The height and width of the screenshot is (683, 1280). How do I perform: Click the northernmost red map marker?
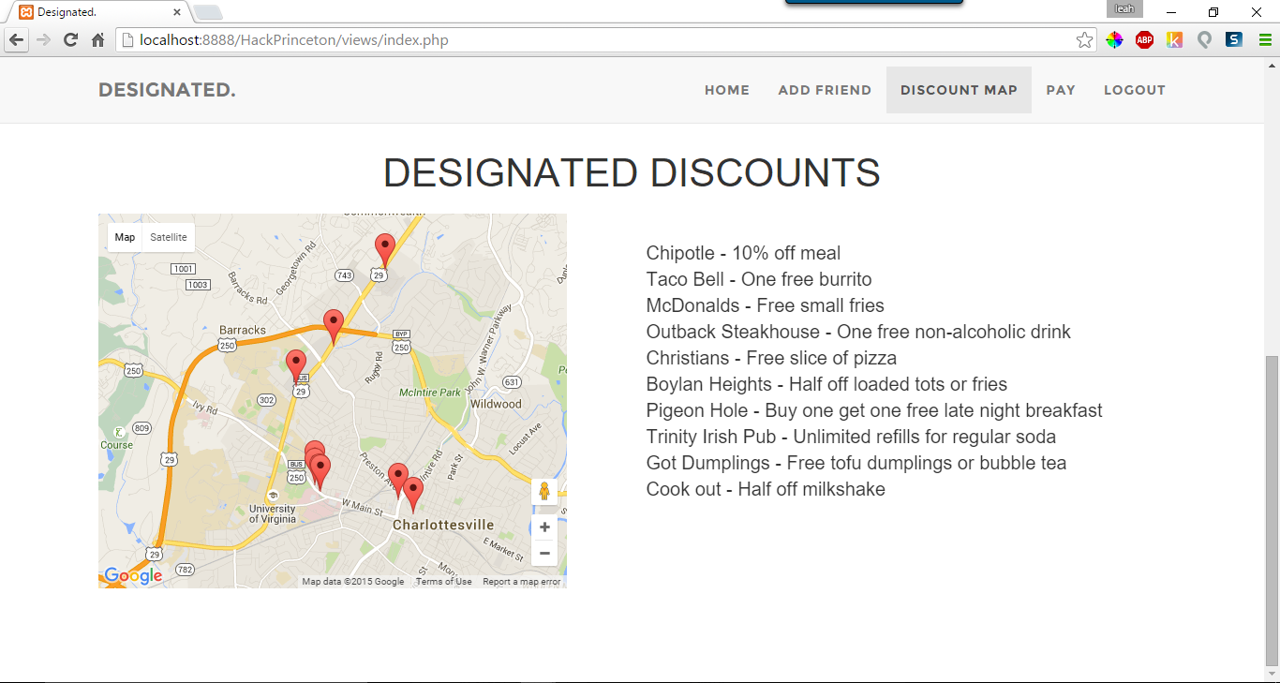[x=384, y=250]
